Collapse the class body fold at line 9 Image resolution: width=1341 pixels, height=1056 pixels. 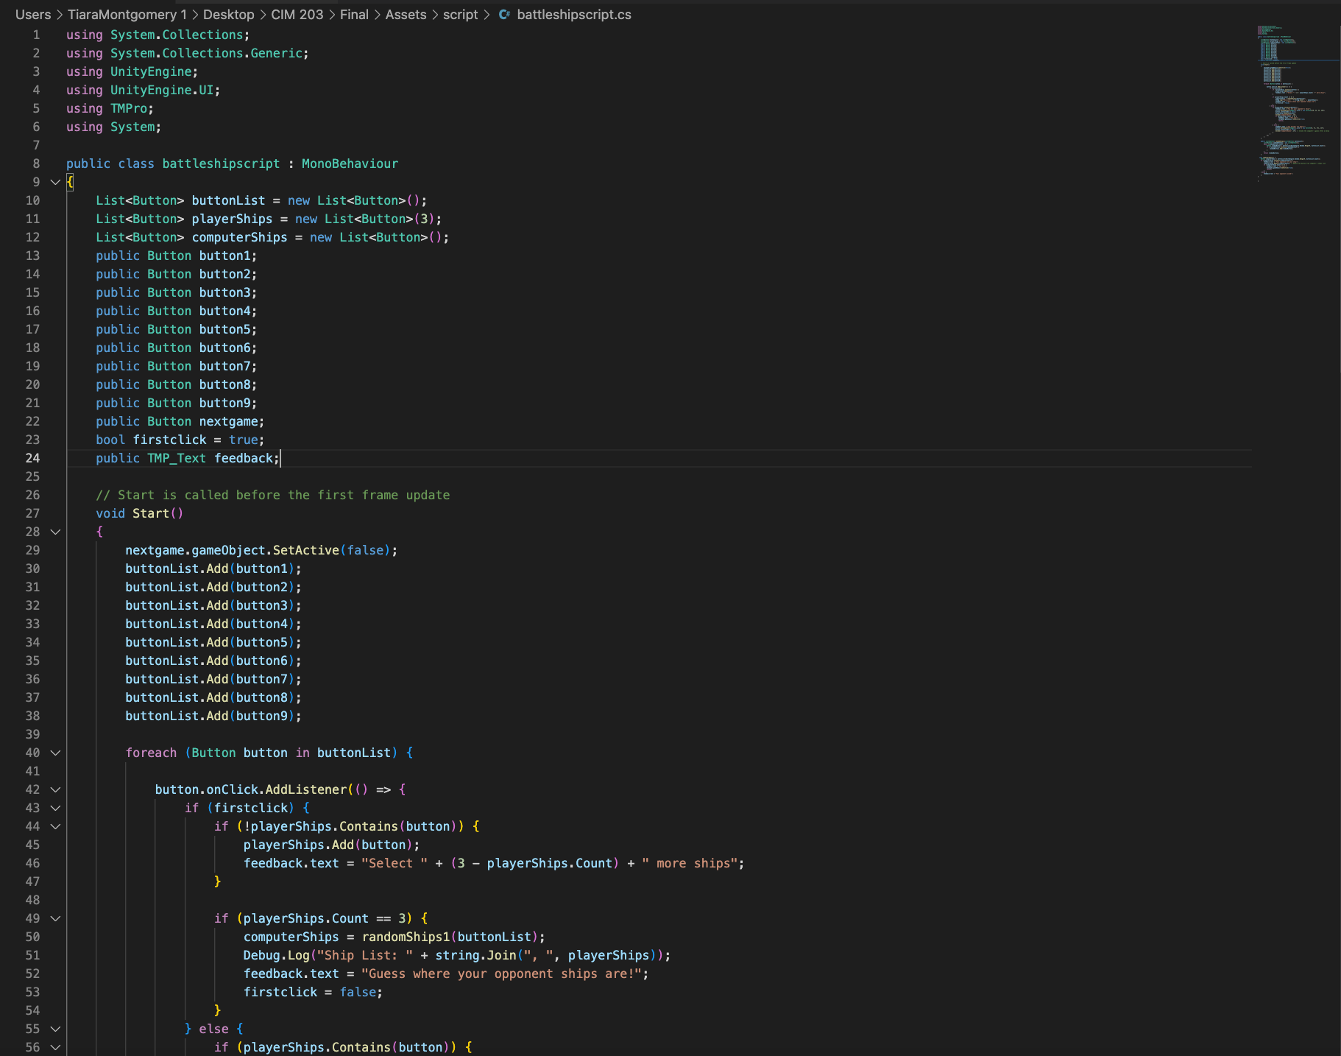point(55,182)
